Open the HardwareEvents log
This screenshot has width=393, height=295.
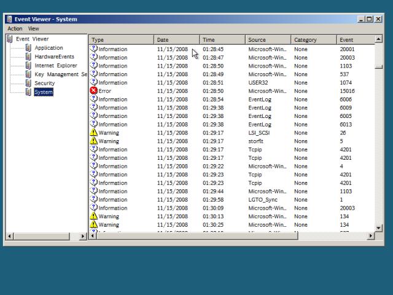pos(55,57)
